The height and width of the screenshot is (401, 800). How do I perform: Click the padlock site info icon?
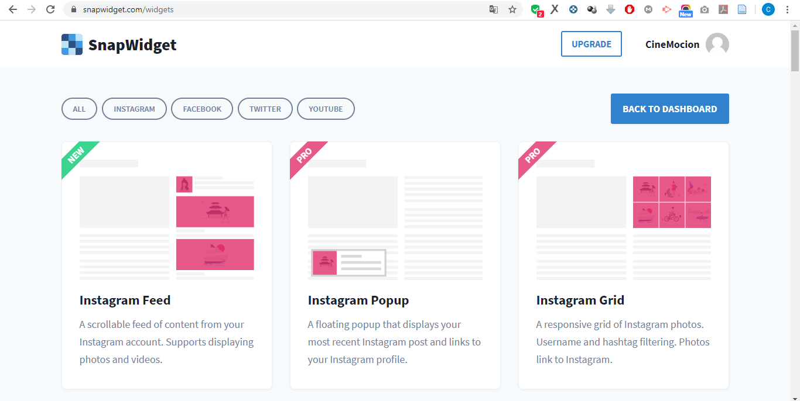point(74,9)
